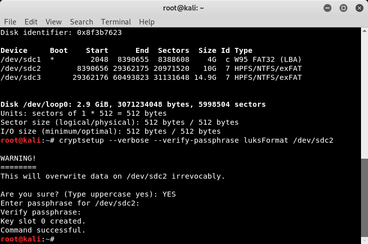Maximize the terminal window

pos(343,7)
